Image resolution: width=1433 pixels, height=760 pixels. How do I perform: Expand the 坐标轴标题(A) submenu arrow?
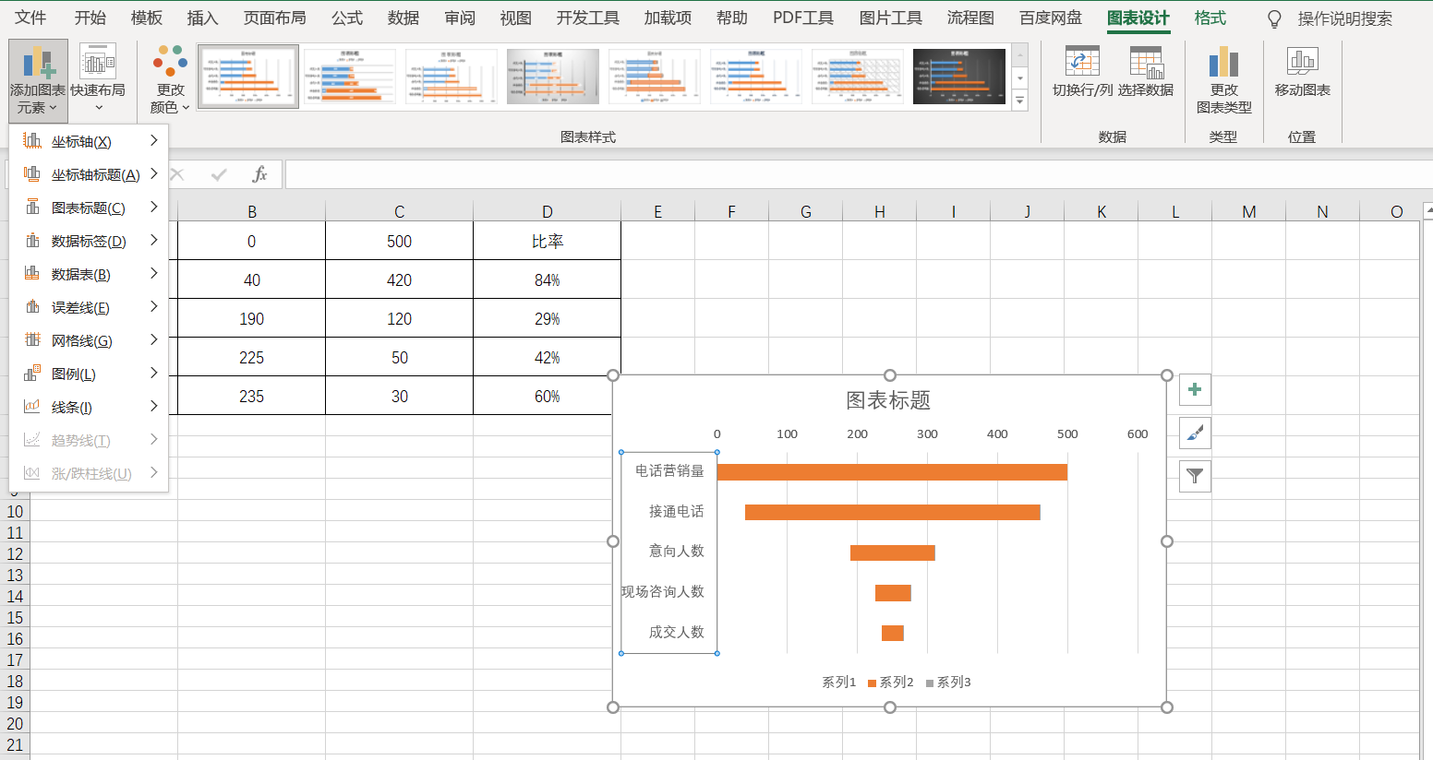click(153, 173)
